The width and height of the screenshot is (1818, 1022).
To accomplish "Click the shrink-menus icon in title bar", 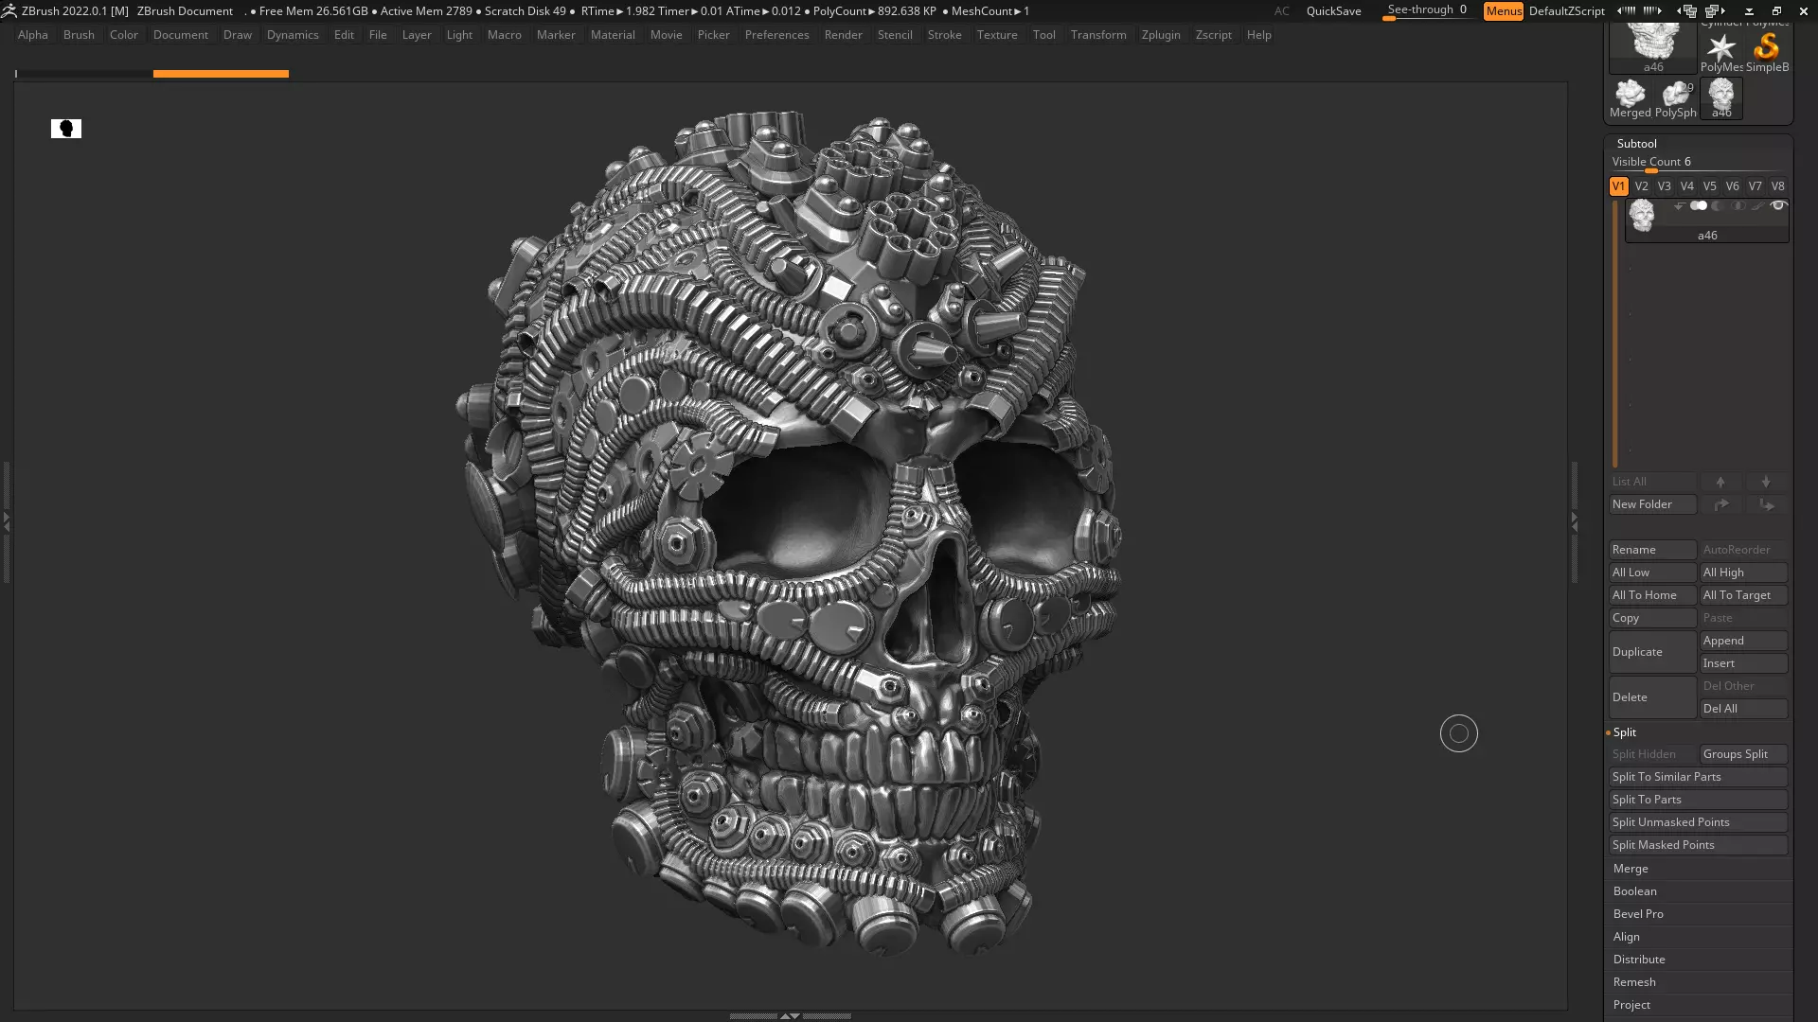I will 1626,11.
